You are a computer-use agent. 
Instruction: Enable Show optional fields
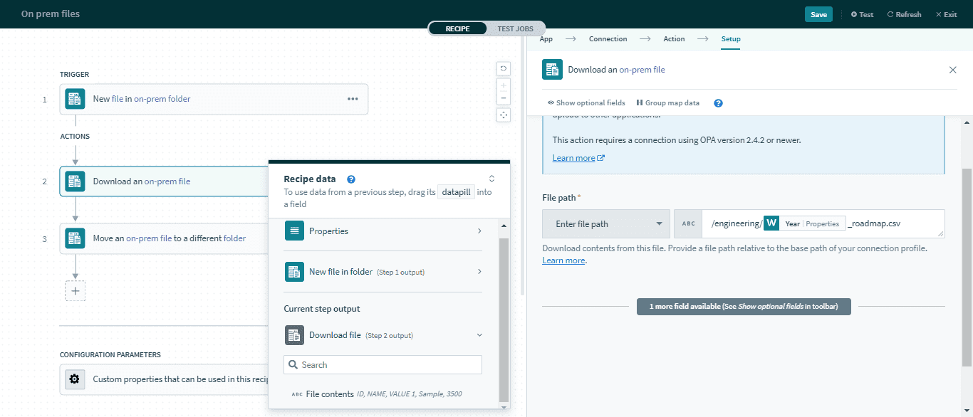(586, 102)
